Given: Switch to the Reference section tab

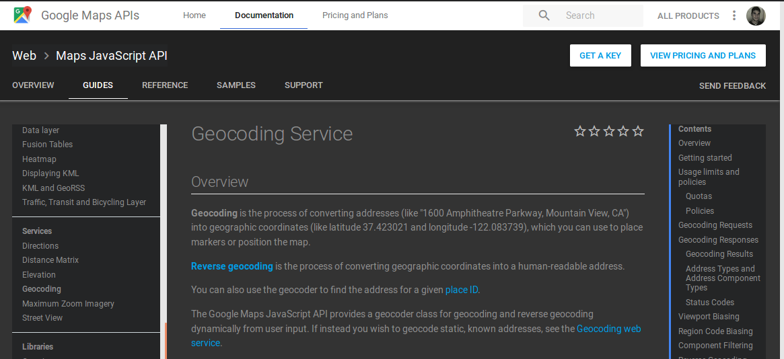Looking at the screenshot, I should (x=165, y=85).
